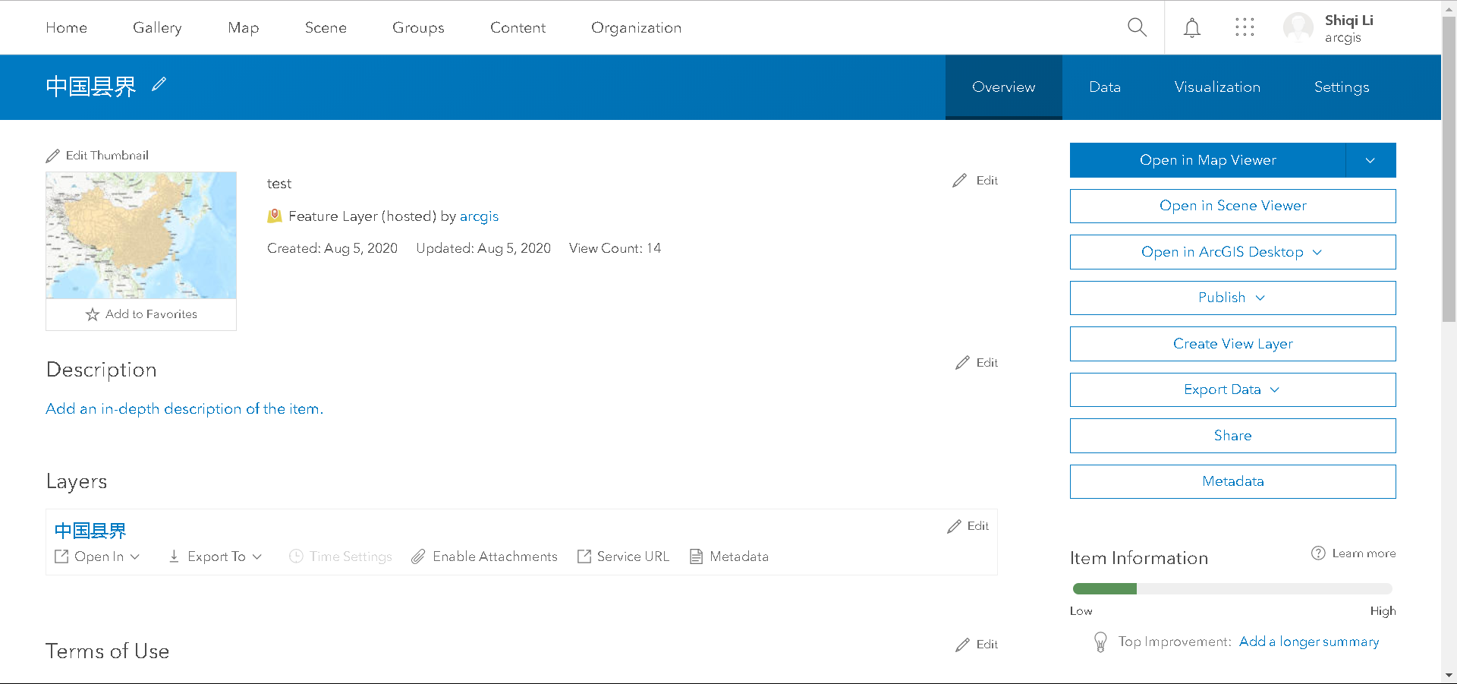Click the Open In external-link icon
Image resolution: width=1457 pixels, height=684 pixels.
(x=61, y=556)
